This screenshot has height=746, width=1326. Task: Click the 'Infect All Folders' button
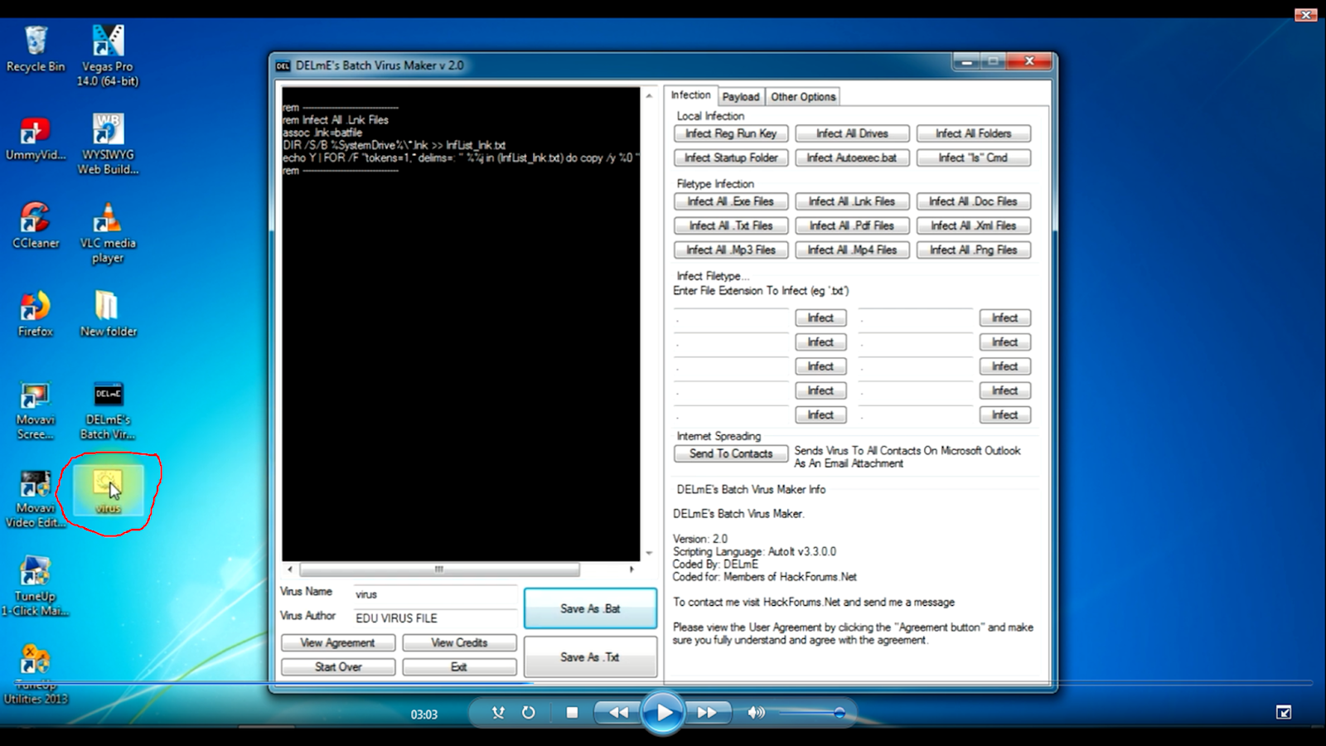coord(974,133)
